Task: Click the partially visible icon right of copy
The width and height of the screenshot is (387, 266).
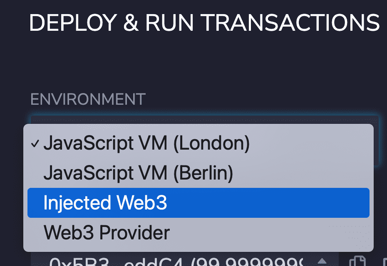Action: [x=384, y=262]
